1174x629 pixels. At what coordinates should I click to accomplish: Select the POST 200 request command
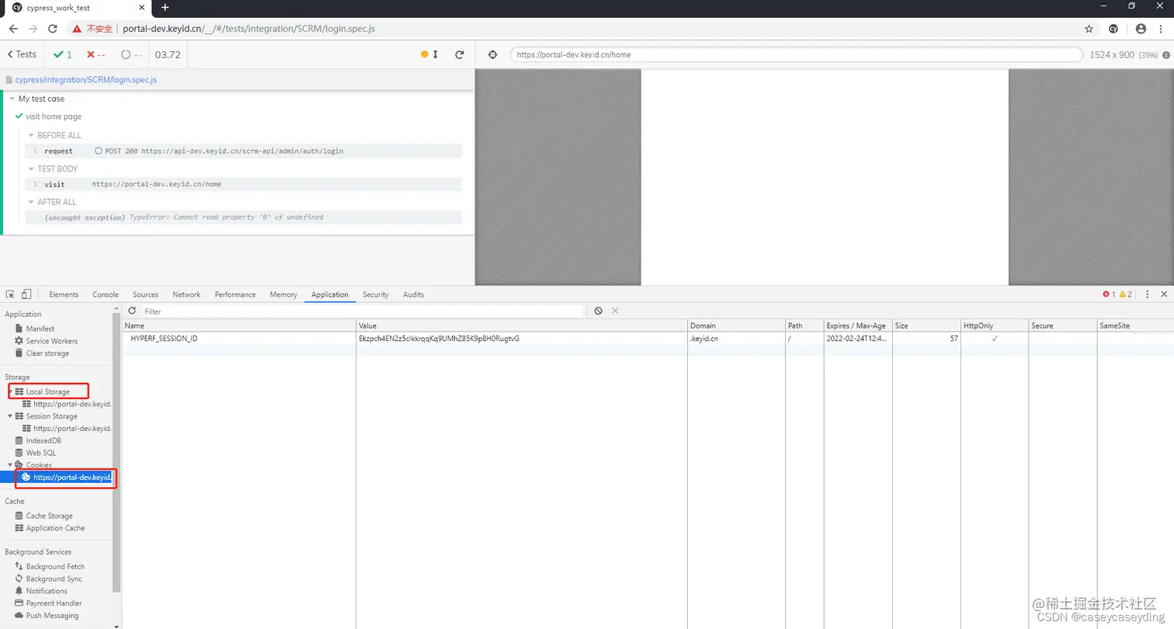click(x=243, y=151)
